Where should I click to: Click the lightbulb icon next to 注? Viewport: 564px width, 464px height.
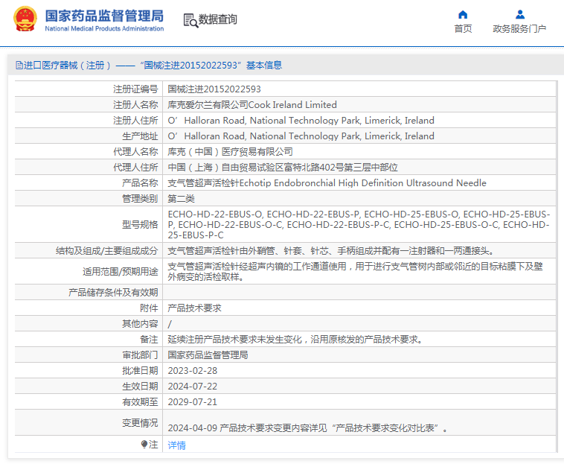tap(144, 444)
